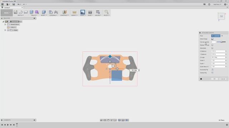Switch to the Untitled document tab
The width and height of the screenshot is (229, 128).
pyautogui.click(x=12, y=7)
